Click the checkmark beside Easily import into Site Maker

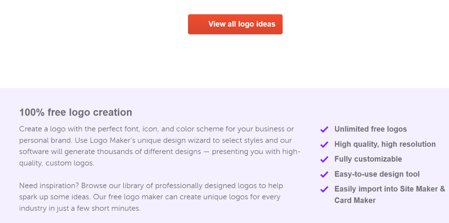324,189
